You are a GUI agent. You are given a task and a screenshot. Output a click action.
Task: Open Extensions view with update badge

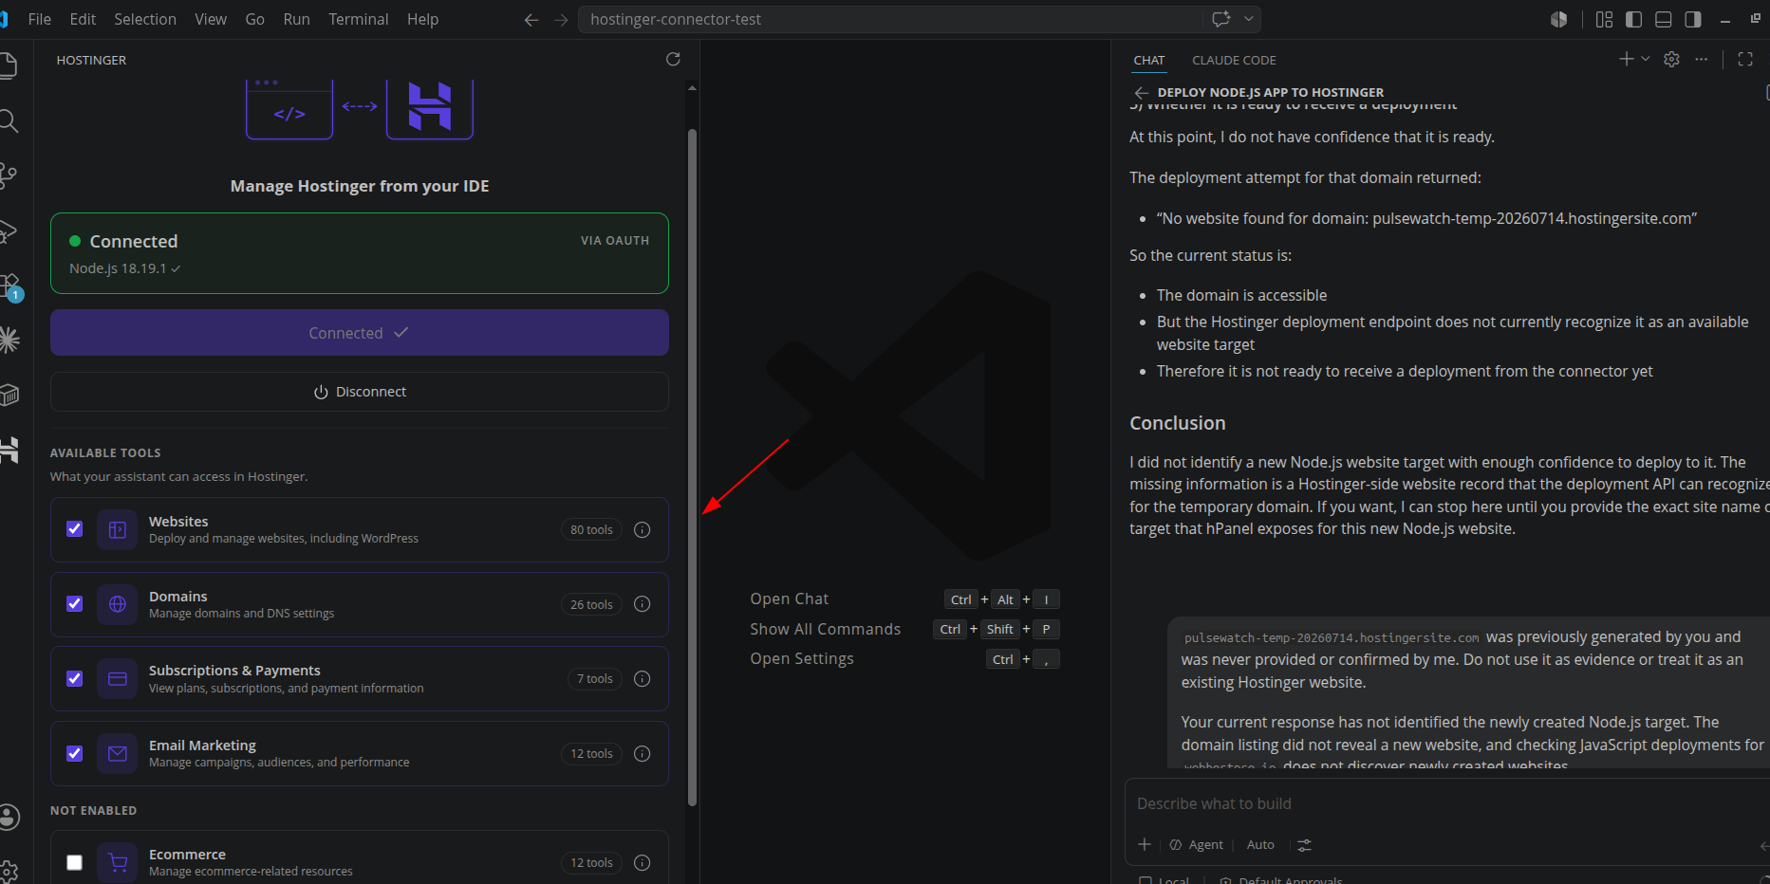[x=9, y=285]
